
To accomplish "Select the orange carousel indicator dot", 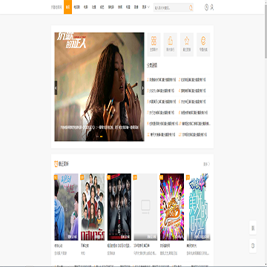I will [x=101, y=136].
